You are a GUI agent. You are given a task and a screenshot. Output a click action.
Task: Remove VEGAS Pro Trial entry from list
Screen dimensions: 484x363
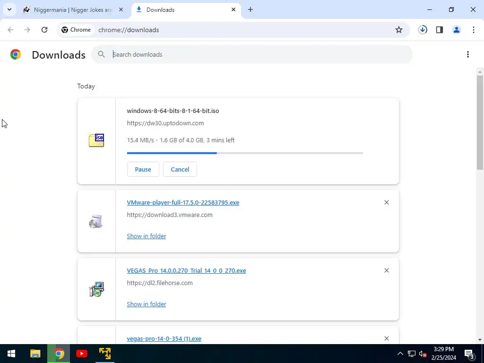[x=387, y=270]
